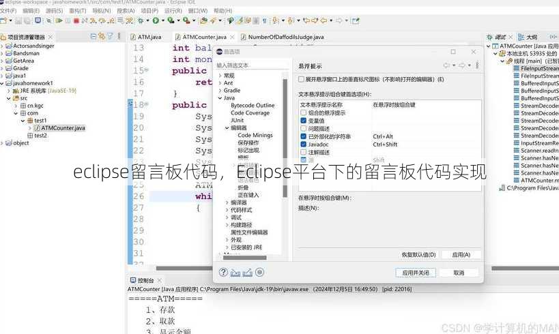Click the Coverage run icon in toolbar
The width and height of the screenshot is (559, 334).
171,20
